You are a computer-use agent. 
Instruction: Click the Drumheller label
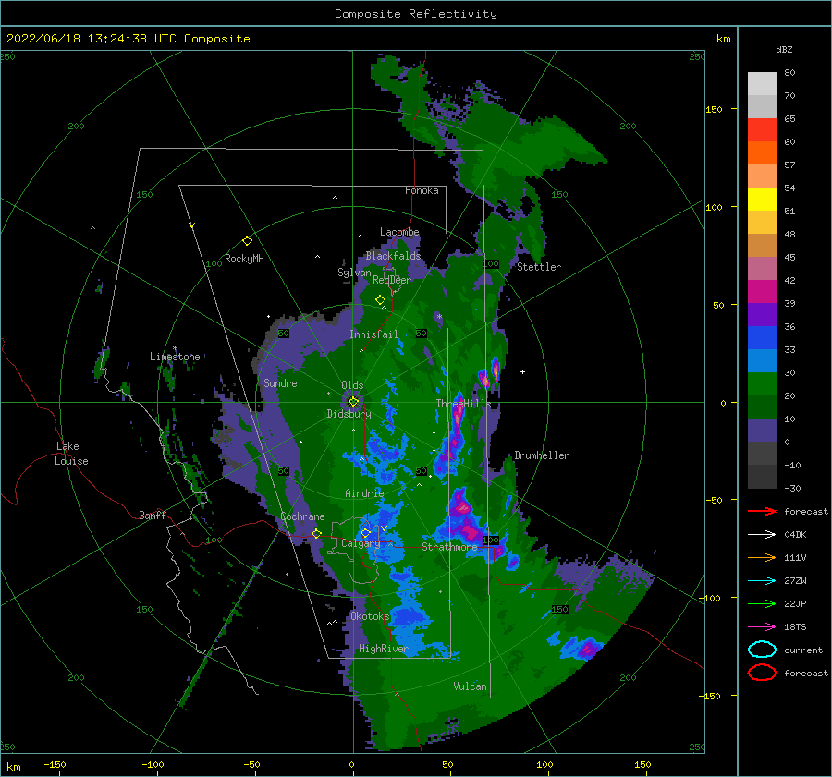pos(542,455)
